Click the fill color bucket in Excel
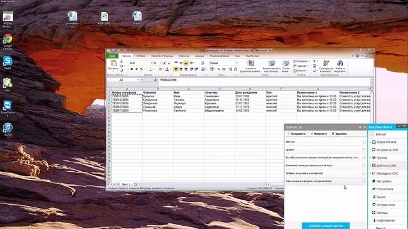 click(160, 69)
